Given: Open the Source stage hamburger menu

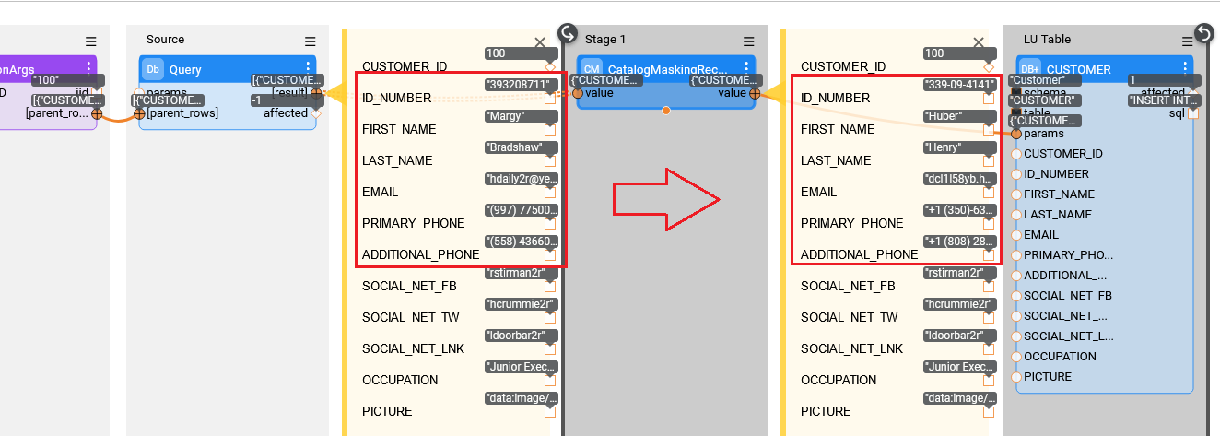Looking at the screenshot, I should [x=310, y=41].
